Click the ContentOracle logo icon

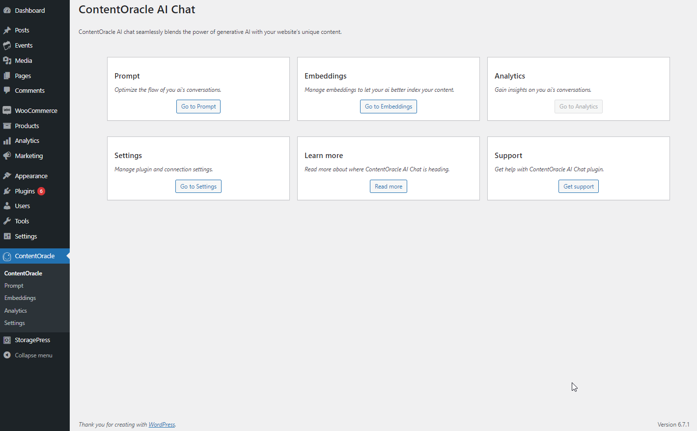[x=7, y=256]
